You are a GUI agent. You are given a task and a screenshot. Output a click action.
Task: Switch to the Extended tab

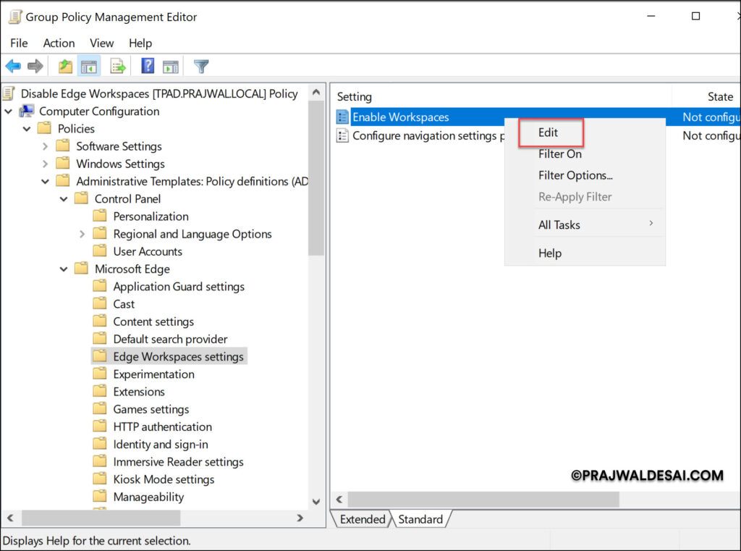tap(363, 519)
